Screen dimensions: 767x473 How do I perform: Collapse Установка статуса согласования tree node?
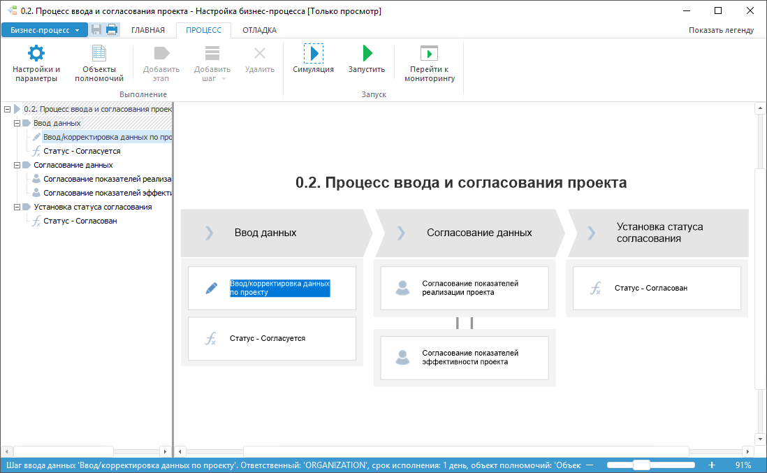point(17,207)
